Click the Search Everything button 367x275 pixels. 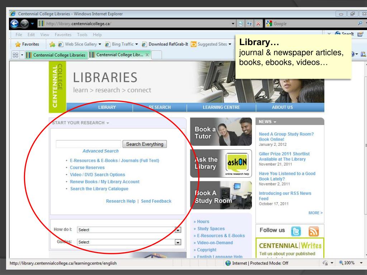coord(145,144)
